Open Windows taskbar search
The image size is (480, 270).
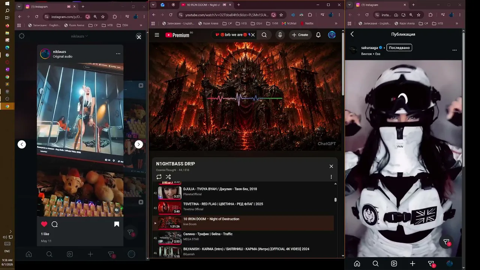(x=7, y=10)
